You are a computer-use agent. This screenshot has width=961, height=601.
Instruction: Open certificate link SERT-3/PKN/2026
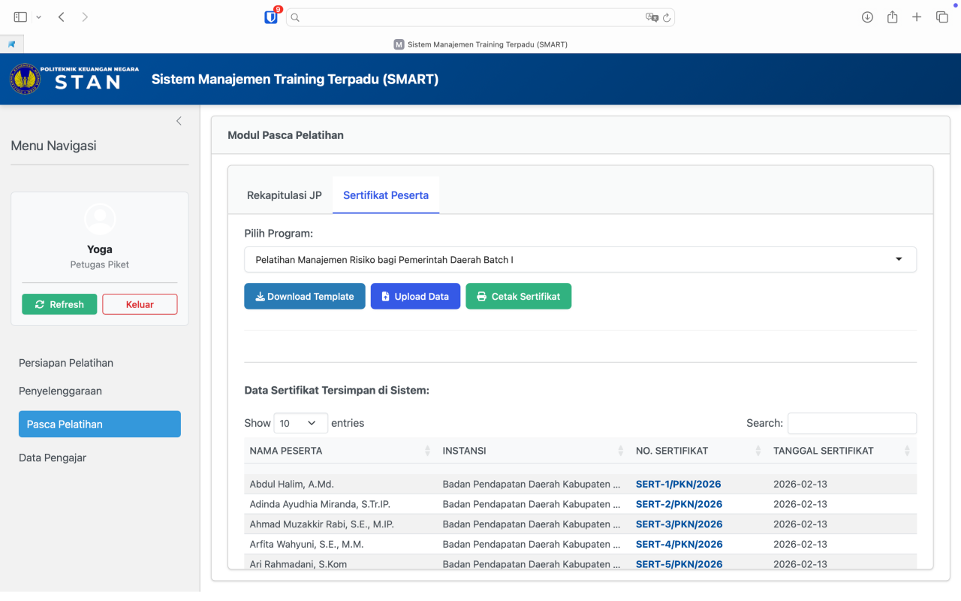tap(679, 524)
